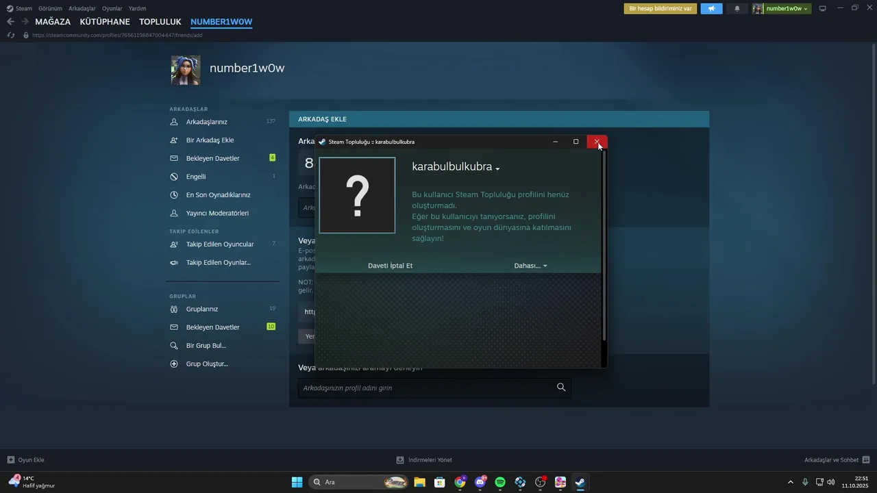Screen dimensions: 877x493
Task: Click the Windows Start button
Action: click(x=297, y=482)
